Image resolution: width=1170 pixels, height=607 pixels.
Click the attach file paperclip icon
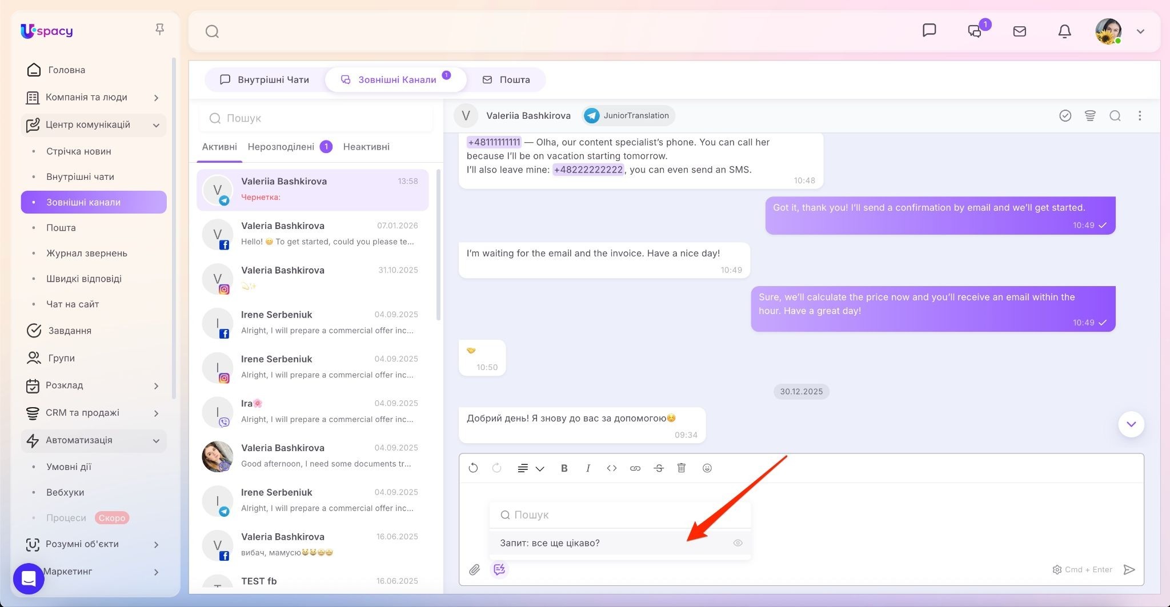click(x=475, y=569)
